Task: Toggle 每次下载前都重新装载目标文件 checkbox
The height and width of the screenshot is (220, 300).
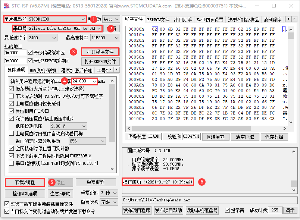Action: [7, 204]
